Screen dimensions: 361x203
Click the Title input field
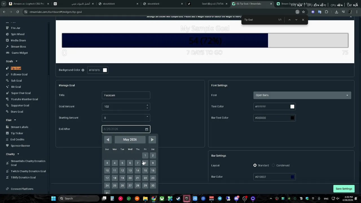126,95
